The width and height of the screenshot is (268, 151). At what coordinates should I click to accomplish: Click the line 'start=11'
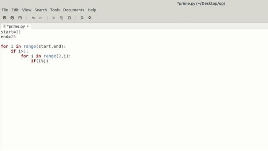[x=11, y=32]
